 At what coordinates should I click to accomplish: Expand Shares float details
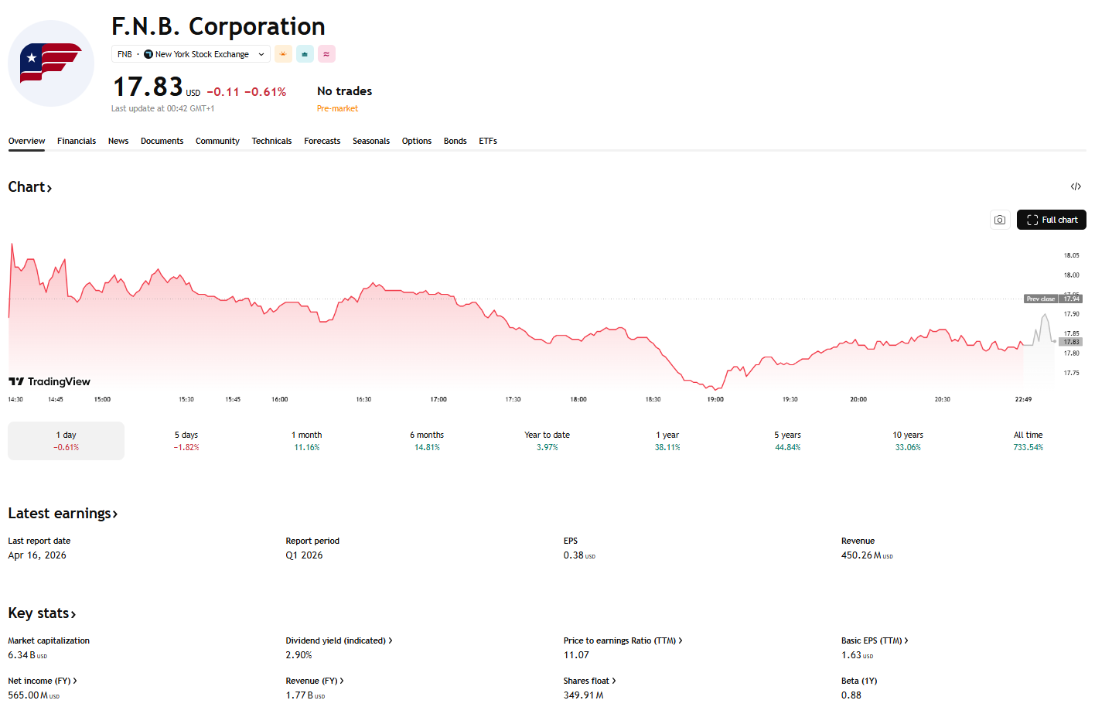tap(590, 681)
